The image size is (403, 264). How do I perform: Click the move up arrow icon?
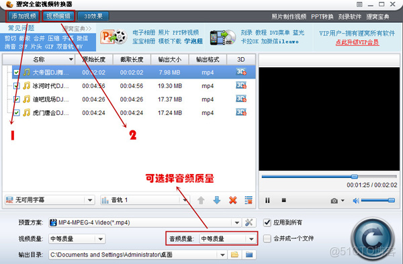tap(201, 200)
